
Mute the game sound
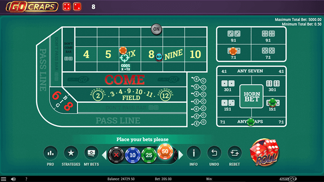click(x=13, y=179)
